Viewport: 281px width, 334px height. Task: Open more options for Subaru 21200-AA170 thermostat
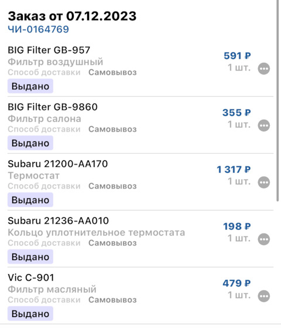[x=264, y=183]
